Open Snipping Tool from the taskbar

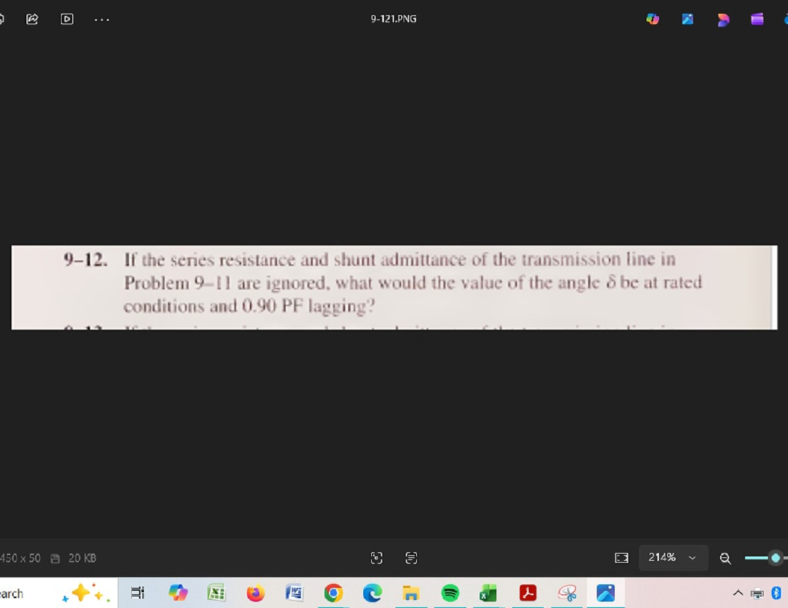pyautogui.click(x=567, y=594)
